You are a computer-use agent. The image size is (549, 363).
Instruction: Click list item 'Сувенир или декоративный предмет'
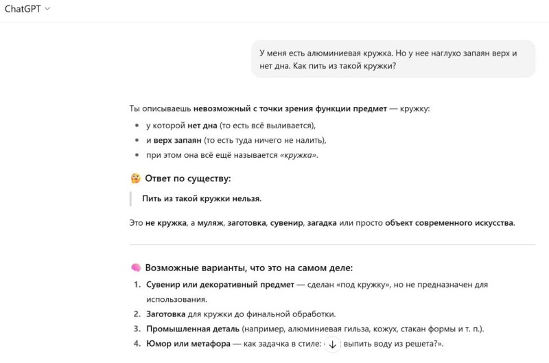click(x=220, y=285)
